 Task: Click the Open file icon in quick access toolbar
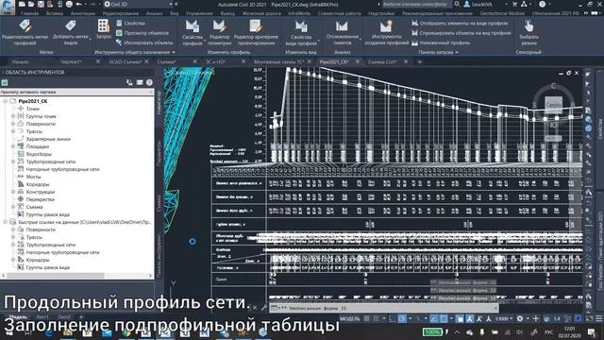[31, 4]
